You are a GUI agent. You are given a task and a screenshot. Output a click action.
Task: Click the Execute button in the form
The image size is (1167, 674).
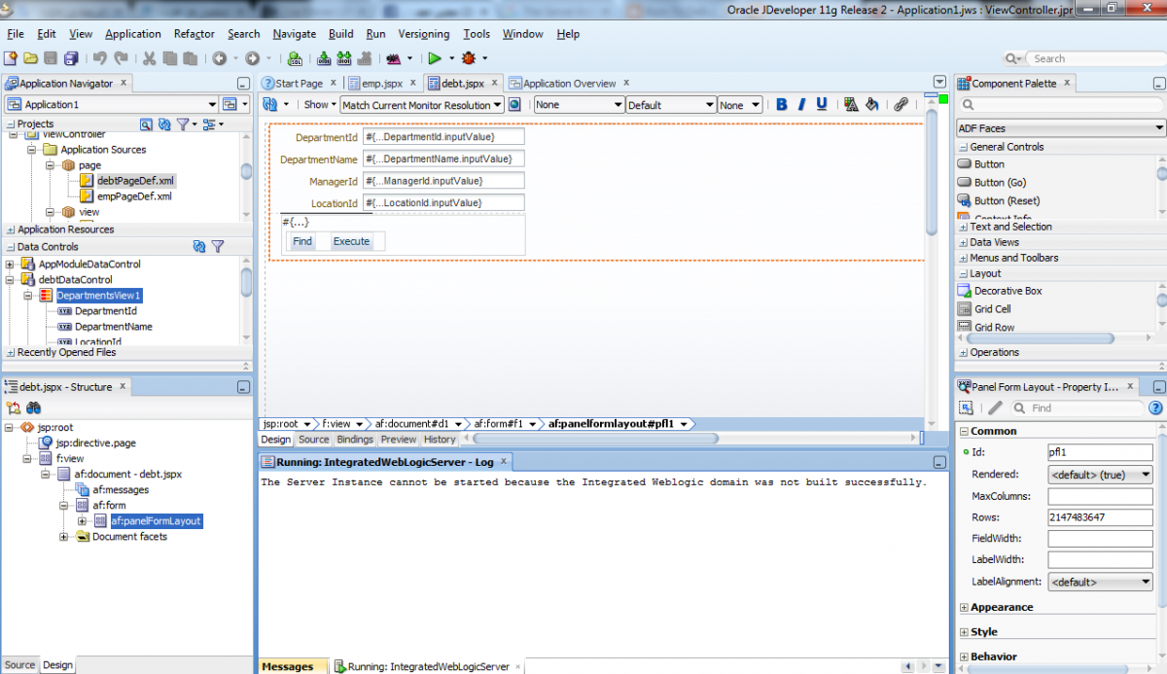pyautogui.click(x=351, y=241)
